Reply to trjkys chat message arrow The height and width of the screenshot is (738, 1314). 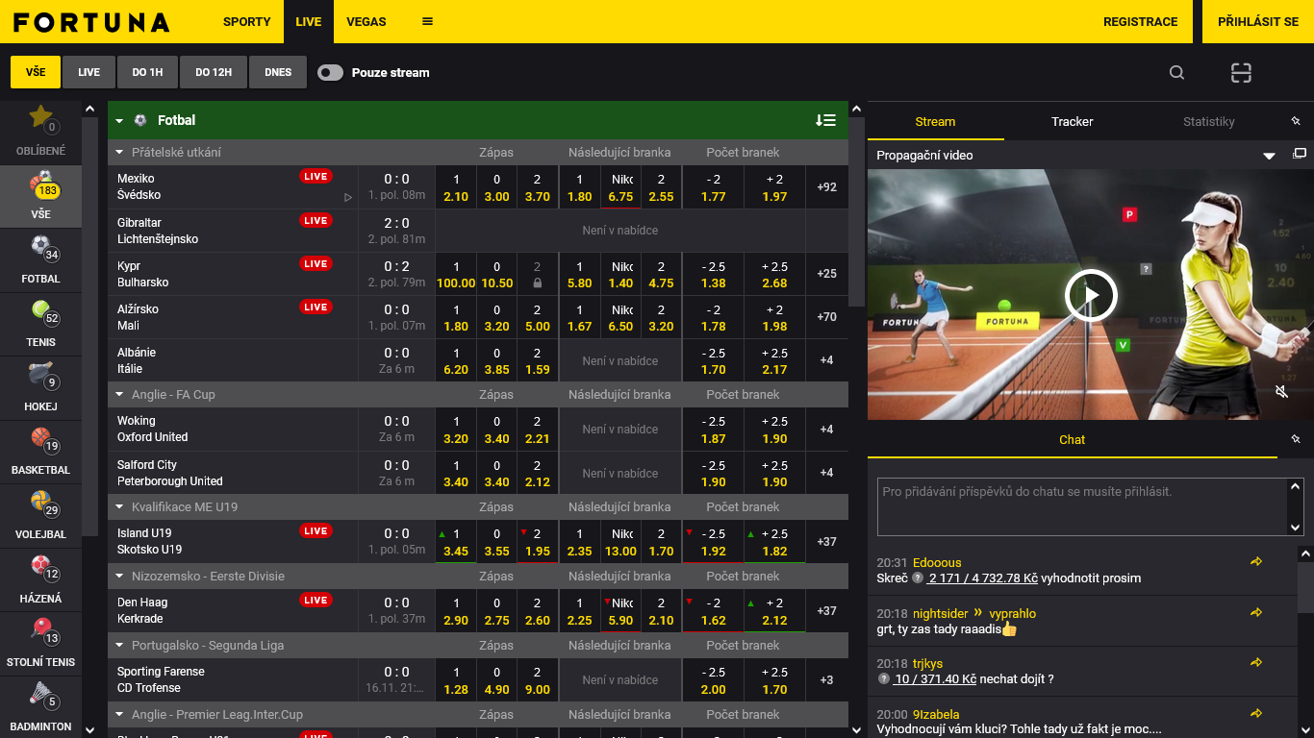pos(1256,663)
